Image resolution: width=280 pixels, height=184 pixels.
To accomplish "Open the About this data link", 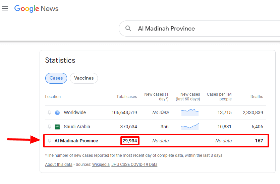I will (59, 165).
